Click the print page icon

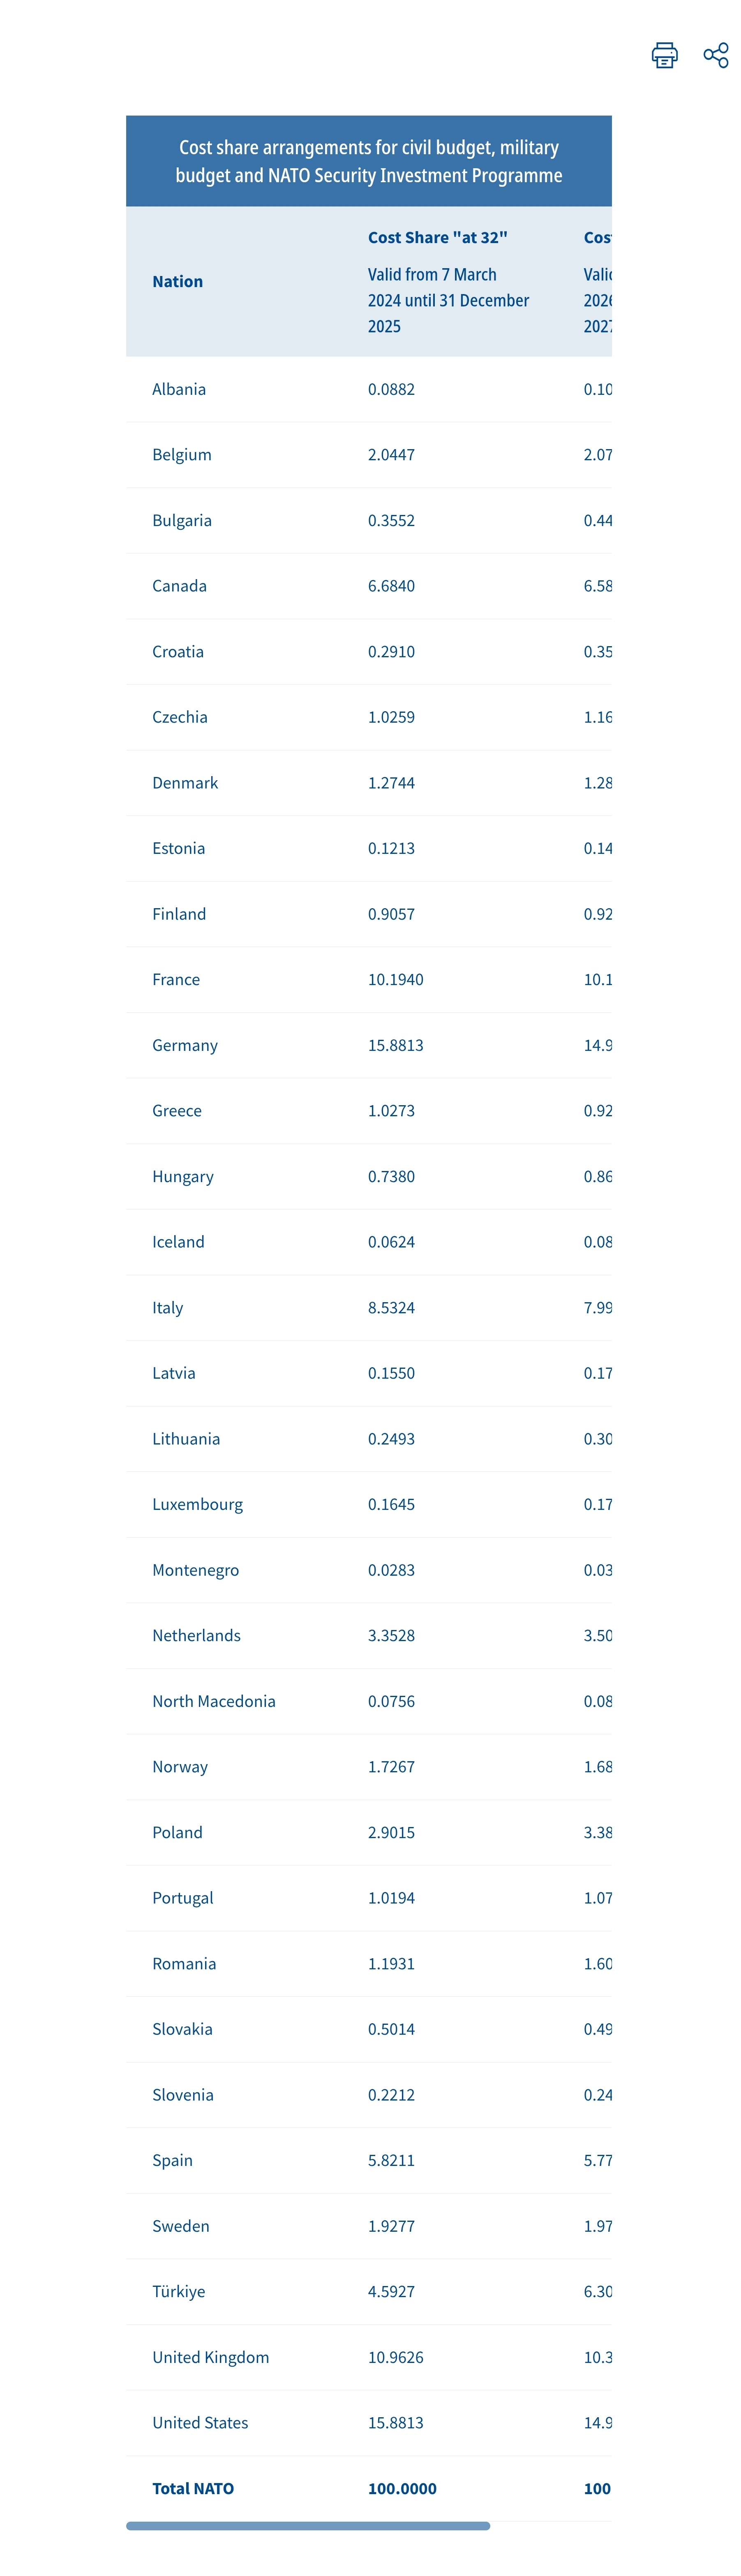tap(664, 55)
